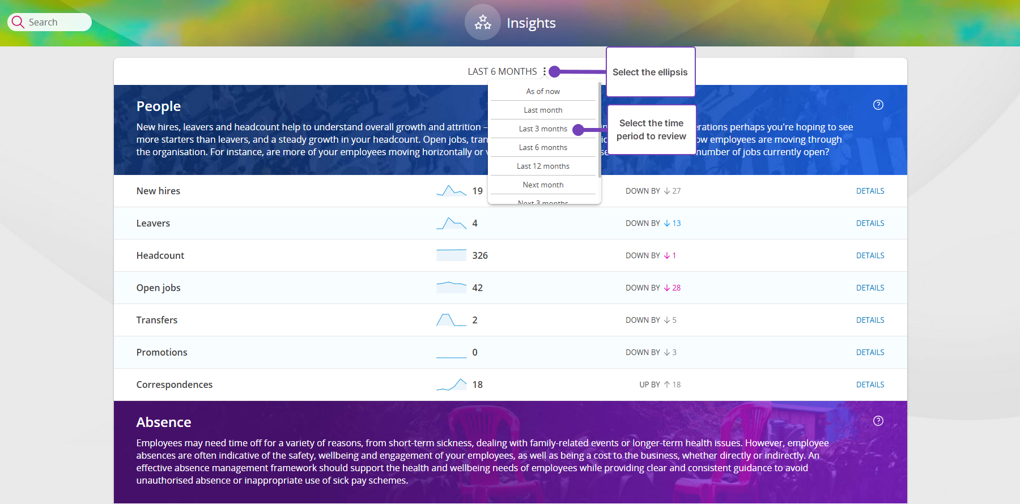Viewport: 1020px width, 504px height.
Task: Click the search magnifier icon
Action: 18,22
